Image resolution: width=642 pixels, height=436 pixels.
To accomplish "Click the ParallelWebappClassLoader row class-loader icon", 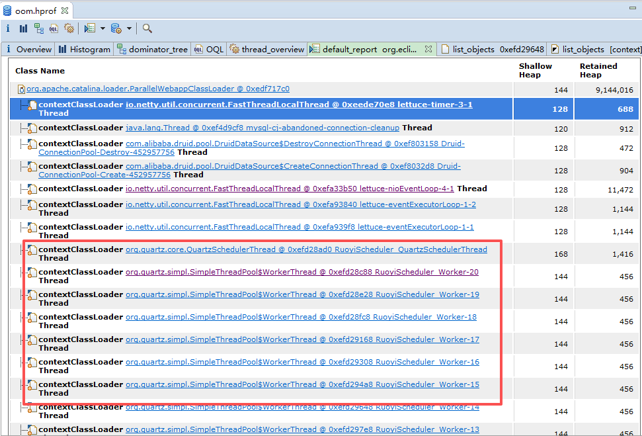I will click(x=22, y=89).
